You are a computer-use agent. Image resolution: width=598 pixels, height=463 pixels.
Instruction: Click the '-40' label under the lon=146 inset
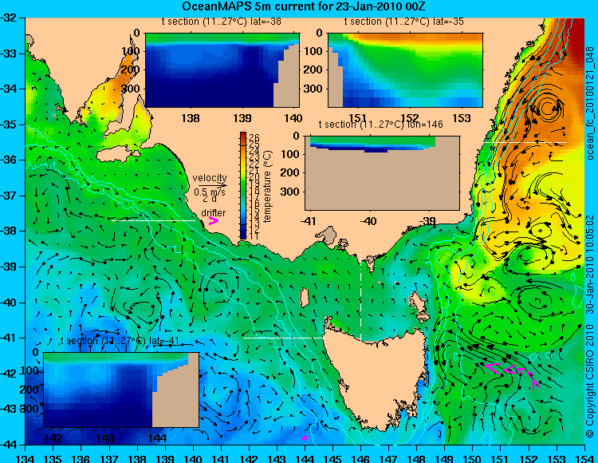pos(368,221)
